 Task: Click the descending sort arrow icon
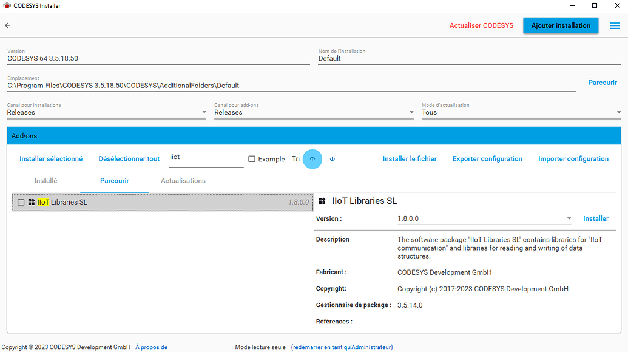pyautogui.click(x=332, y=158)
